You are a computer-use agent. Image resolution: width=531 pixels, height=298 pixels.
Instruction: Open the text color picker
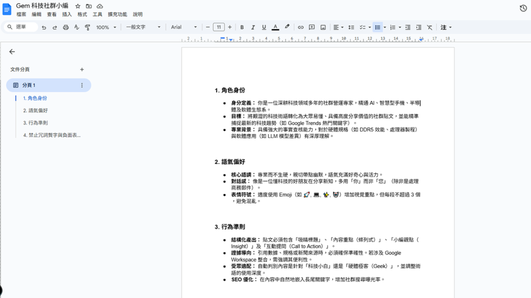pos(275,27)
